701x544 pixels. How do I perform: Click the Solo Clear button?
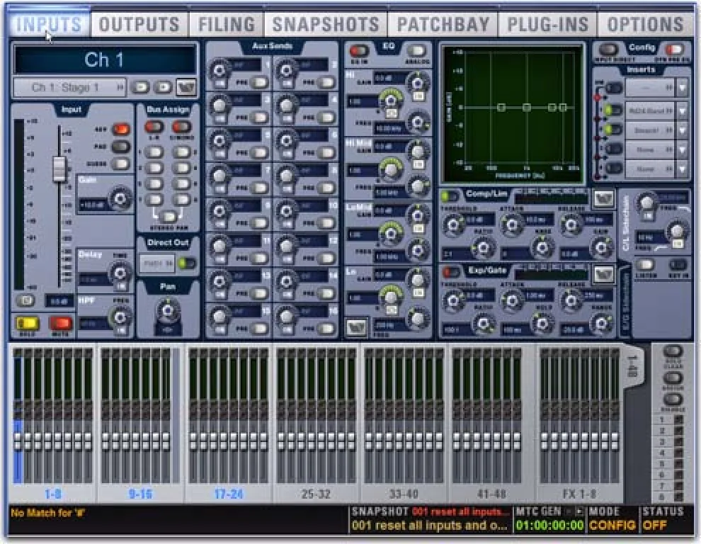pyautogui.click(x=673, y=352)
